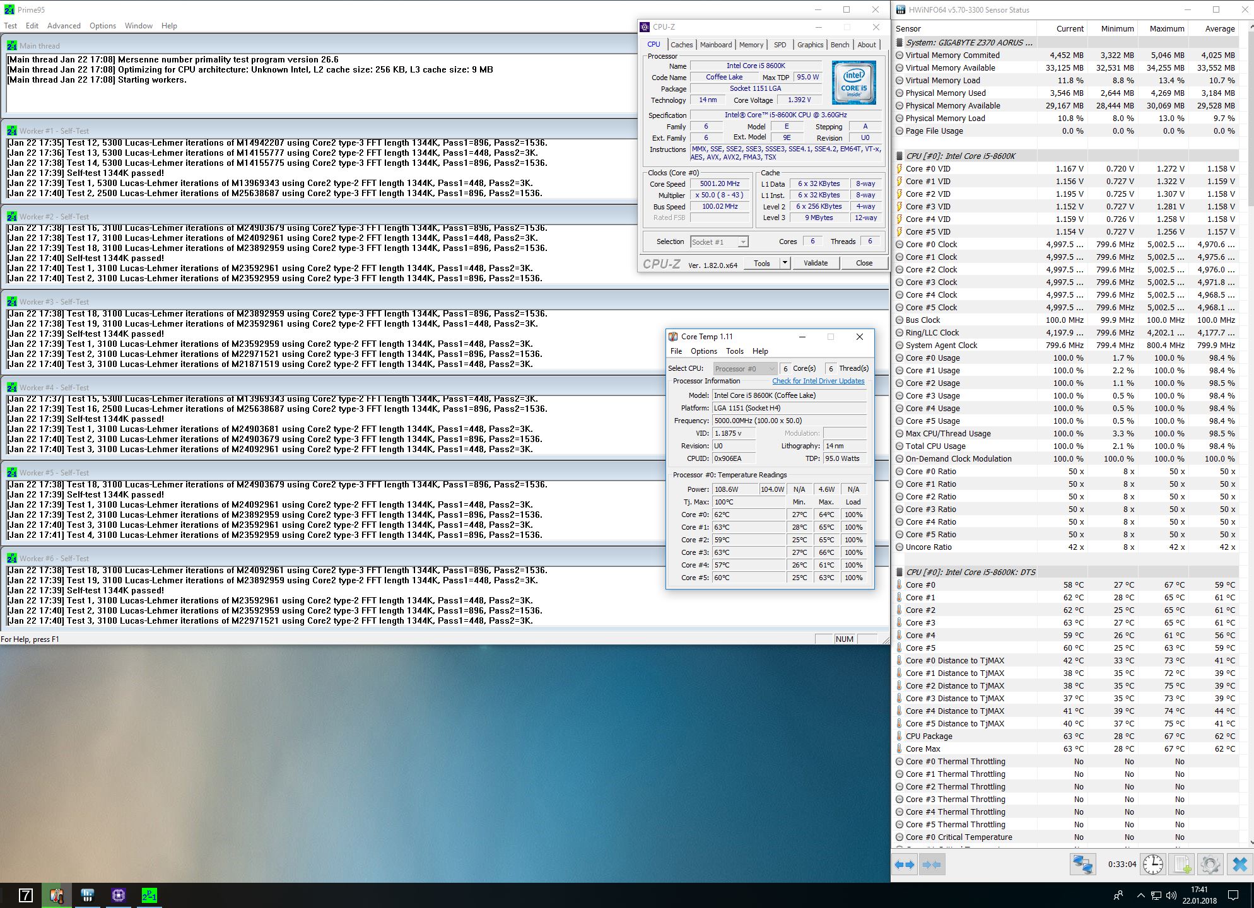The height and width of the screenshot is (908, 1254).
Task: Open the People icon in the system tray
Action: pos(1118,895)
